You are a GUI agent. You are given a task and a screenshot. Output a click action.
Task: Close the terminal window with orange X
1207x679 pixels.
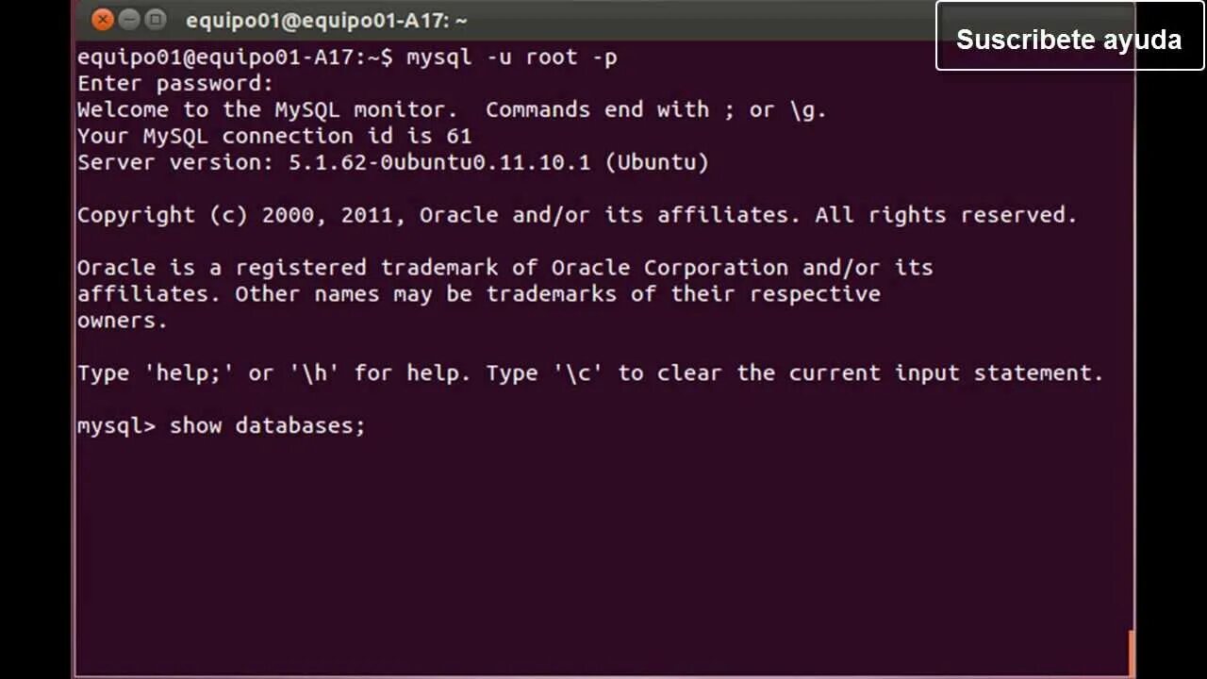click(103, 19)
